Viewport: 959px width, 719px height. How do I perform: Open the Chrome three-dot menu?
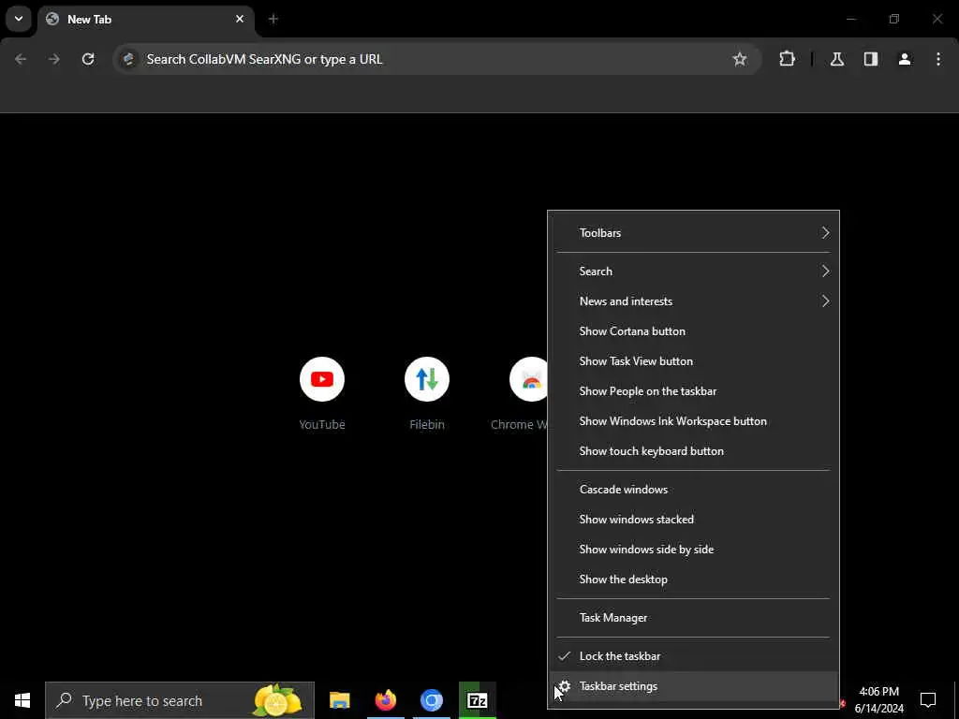(x=938, y=59)
